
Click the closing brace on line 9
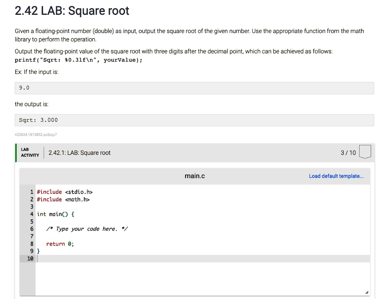[39, 251]
